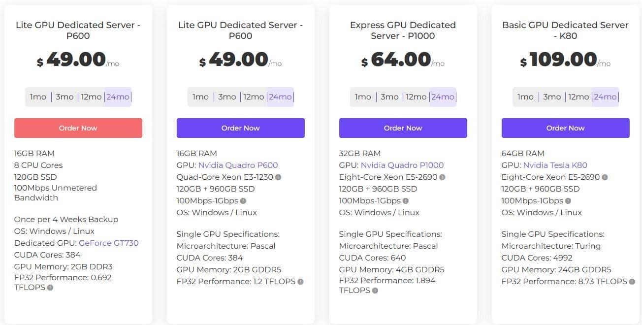Click info icon beside 8.73 TFLOPS performance
642x325 pixels.
pyautogui.click(x=632, y=282)
